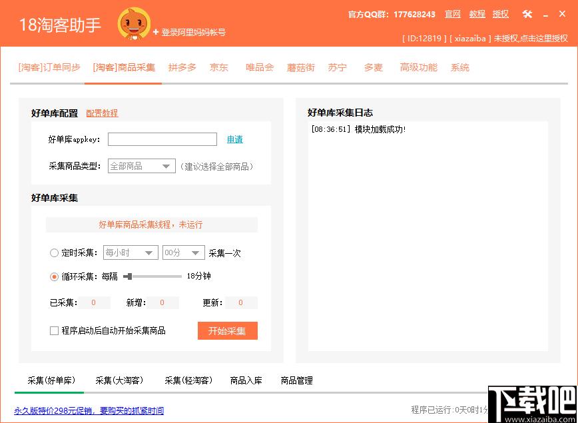Switch to 采集(大淘客) bottom tab

(119, 380)
